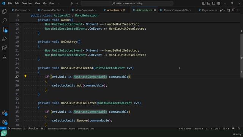Click the vertical scrollbar of the editor

(x=241, y=55)
